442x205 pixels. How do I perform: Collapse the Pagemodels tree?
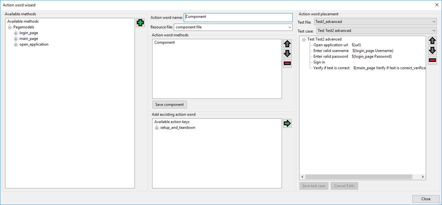(x=10, y=27)
